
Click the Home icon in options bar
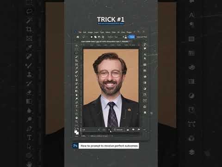click(78, 37)
